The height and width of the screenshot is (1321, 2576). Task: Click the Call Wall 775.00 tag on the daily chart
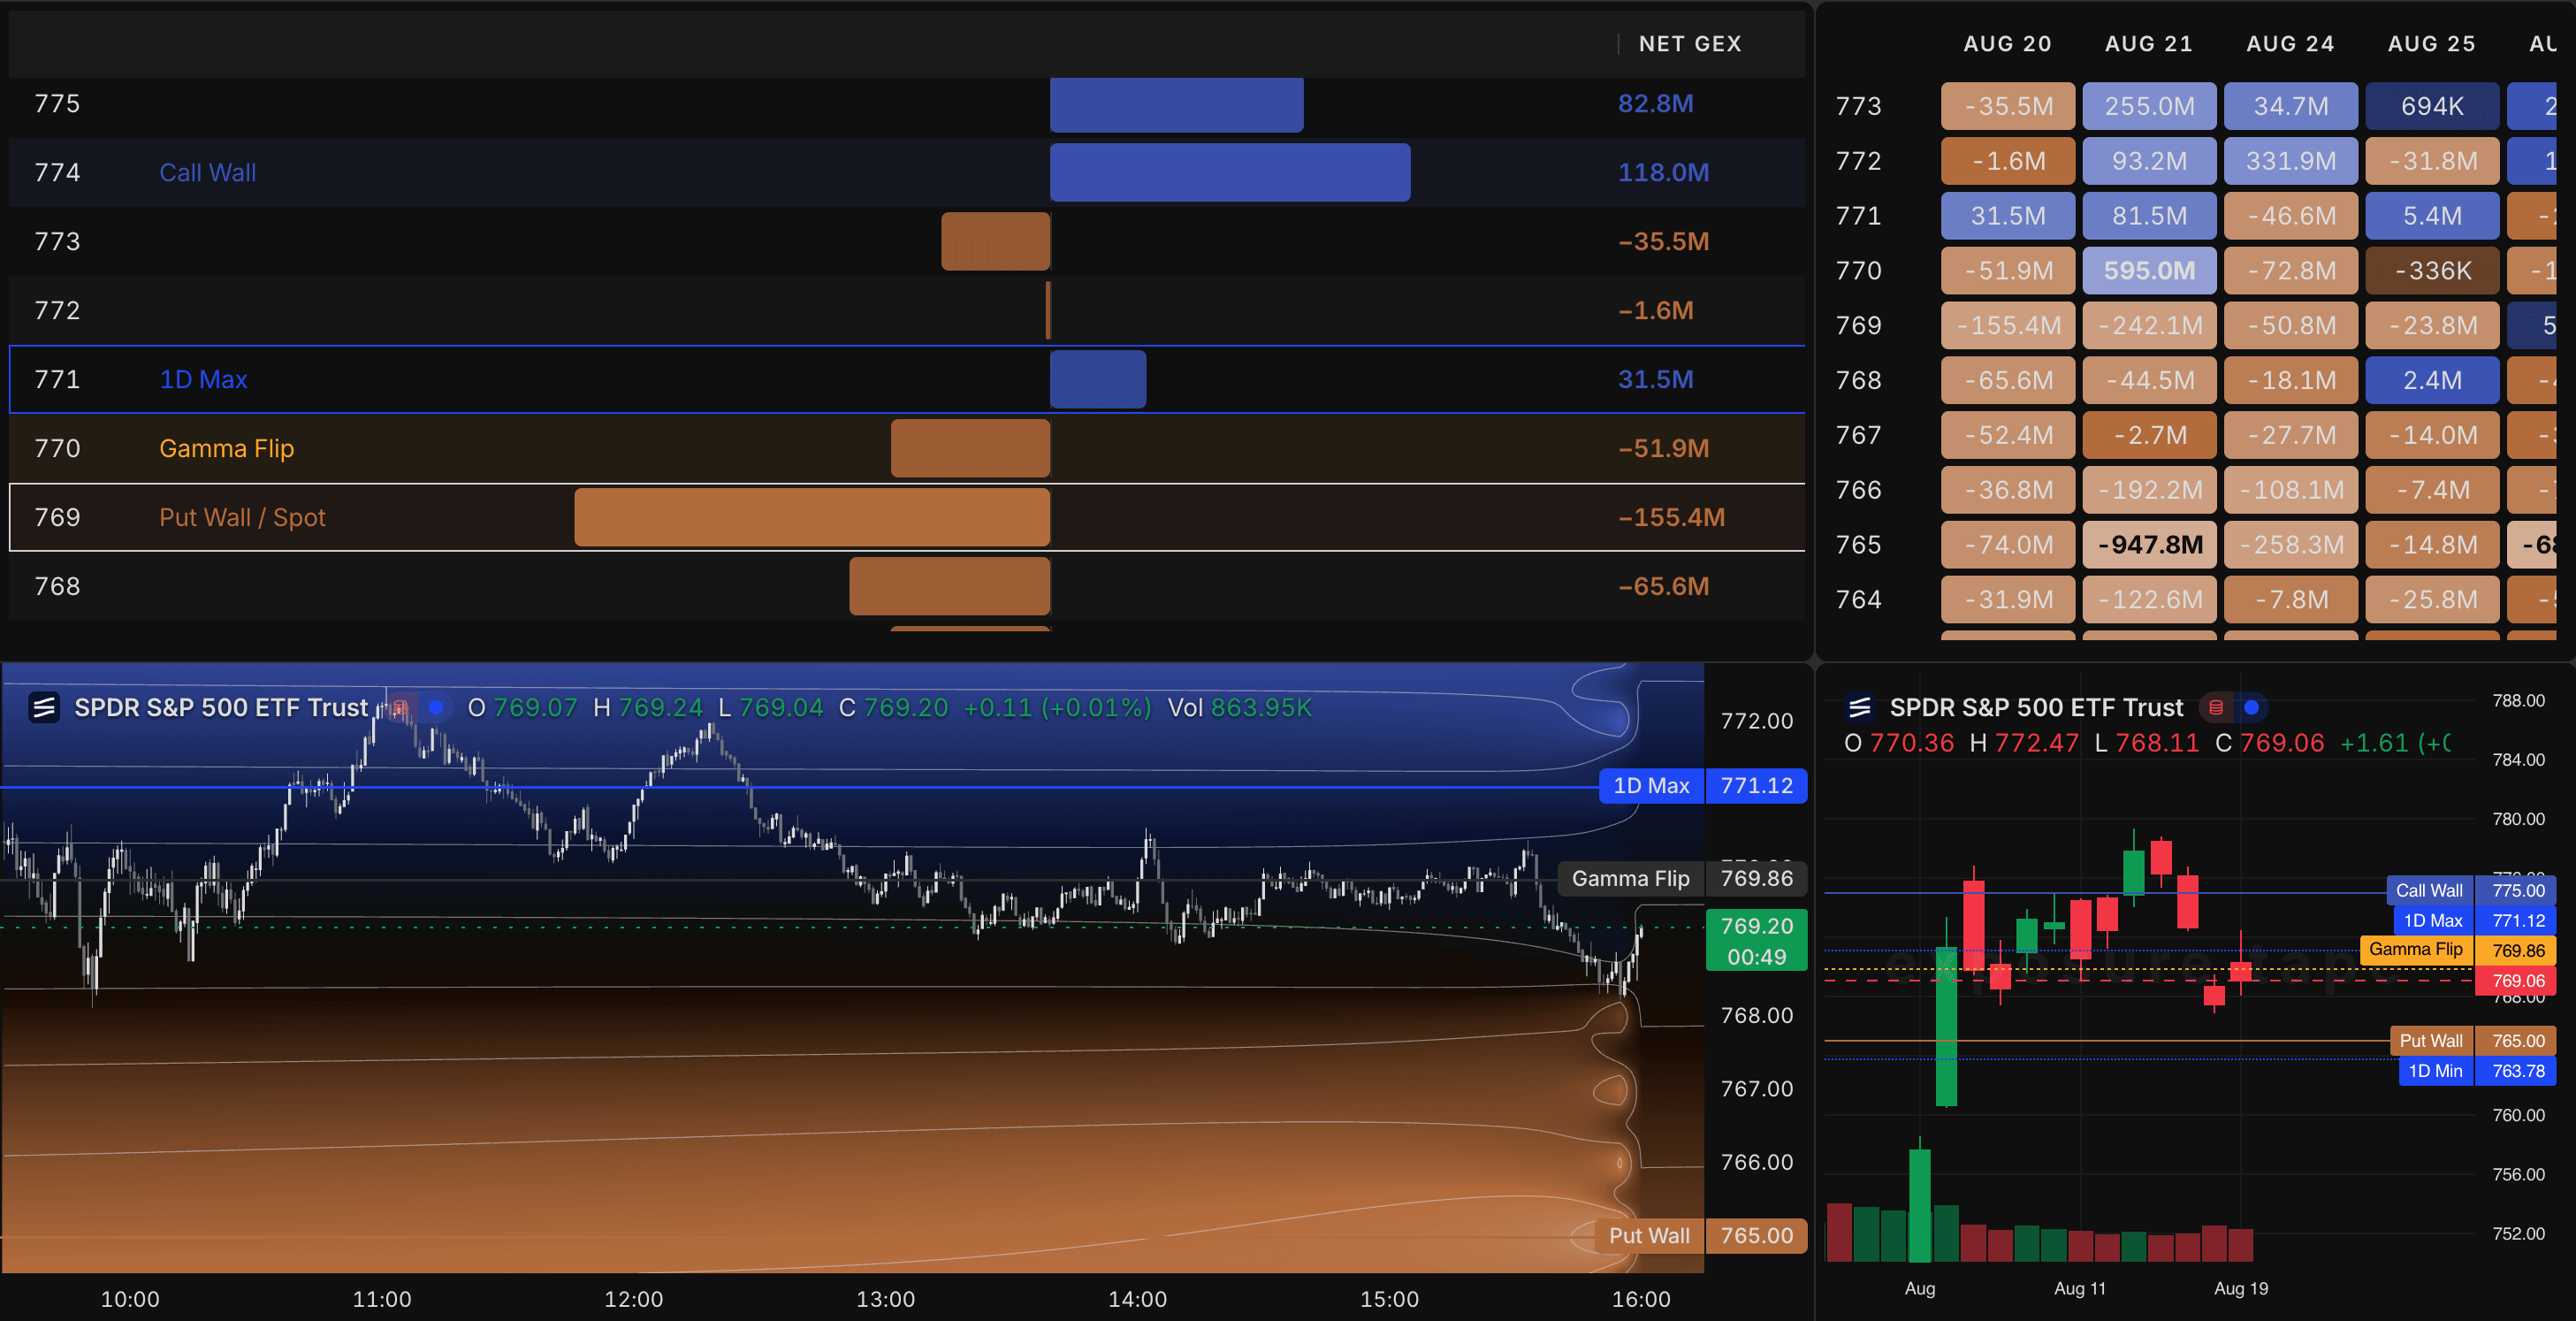pos(2471,891)
